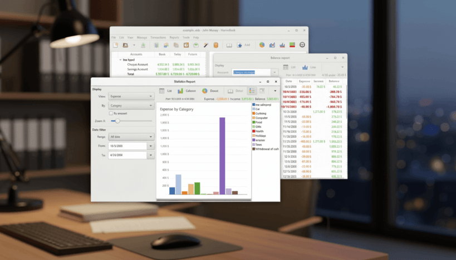Open the Range dropdown showing All date
The image size is (456, 260).
131,137
